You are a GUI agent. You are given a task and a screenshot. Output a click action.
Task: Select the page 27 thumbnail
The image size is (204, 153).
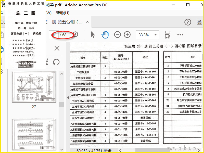(34, 87)
